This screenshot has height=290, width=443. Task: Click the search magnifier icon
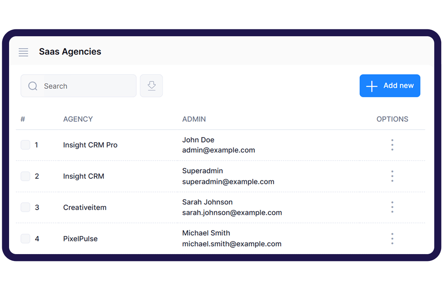pos(33,86)
